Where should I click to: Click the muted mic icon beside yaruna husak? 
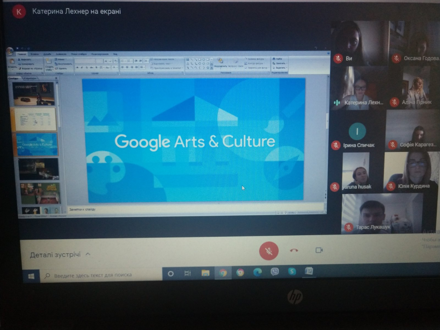pos(334,186)
